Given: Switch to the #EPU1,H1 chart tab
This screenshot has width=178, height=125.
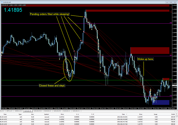Looking at the screenshot, I should point(9,111).
